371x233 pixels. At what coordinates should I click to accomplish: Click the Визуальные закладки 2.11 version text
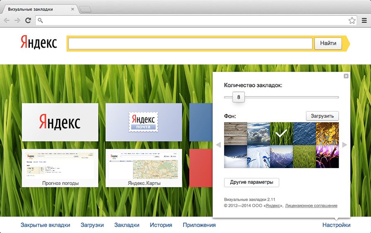point(250,199)
